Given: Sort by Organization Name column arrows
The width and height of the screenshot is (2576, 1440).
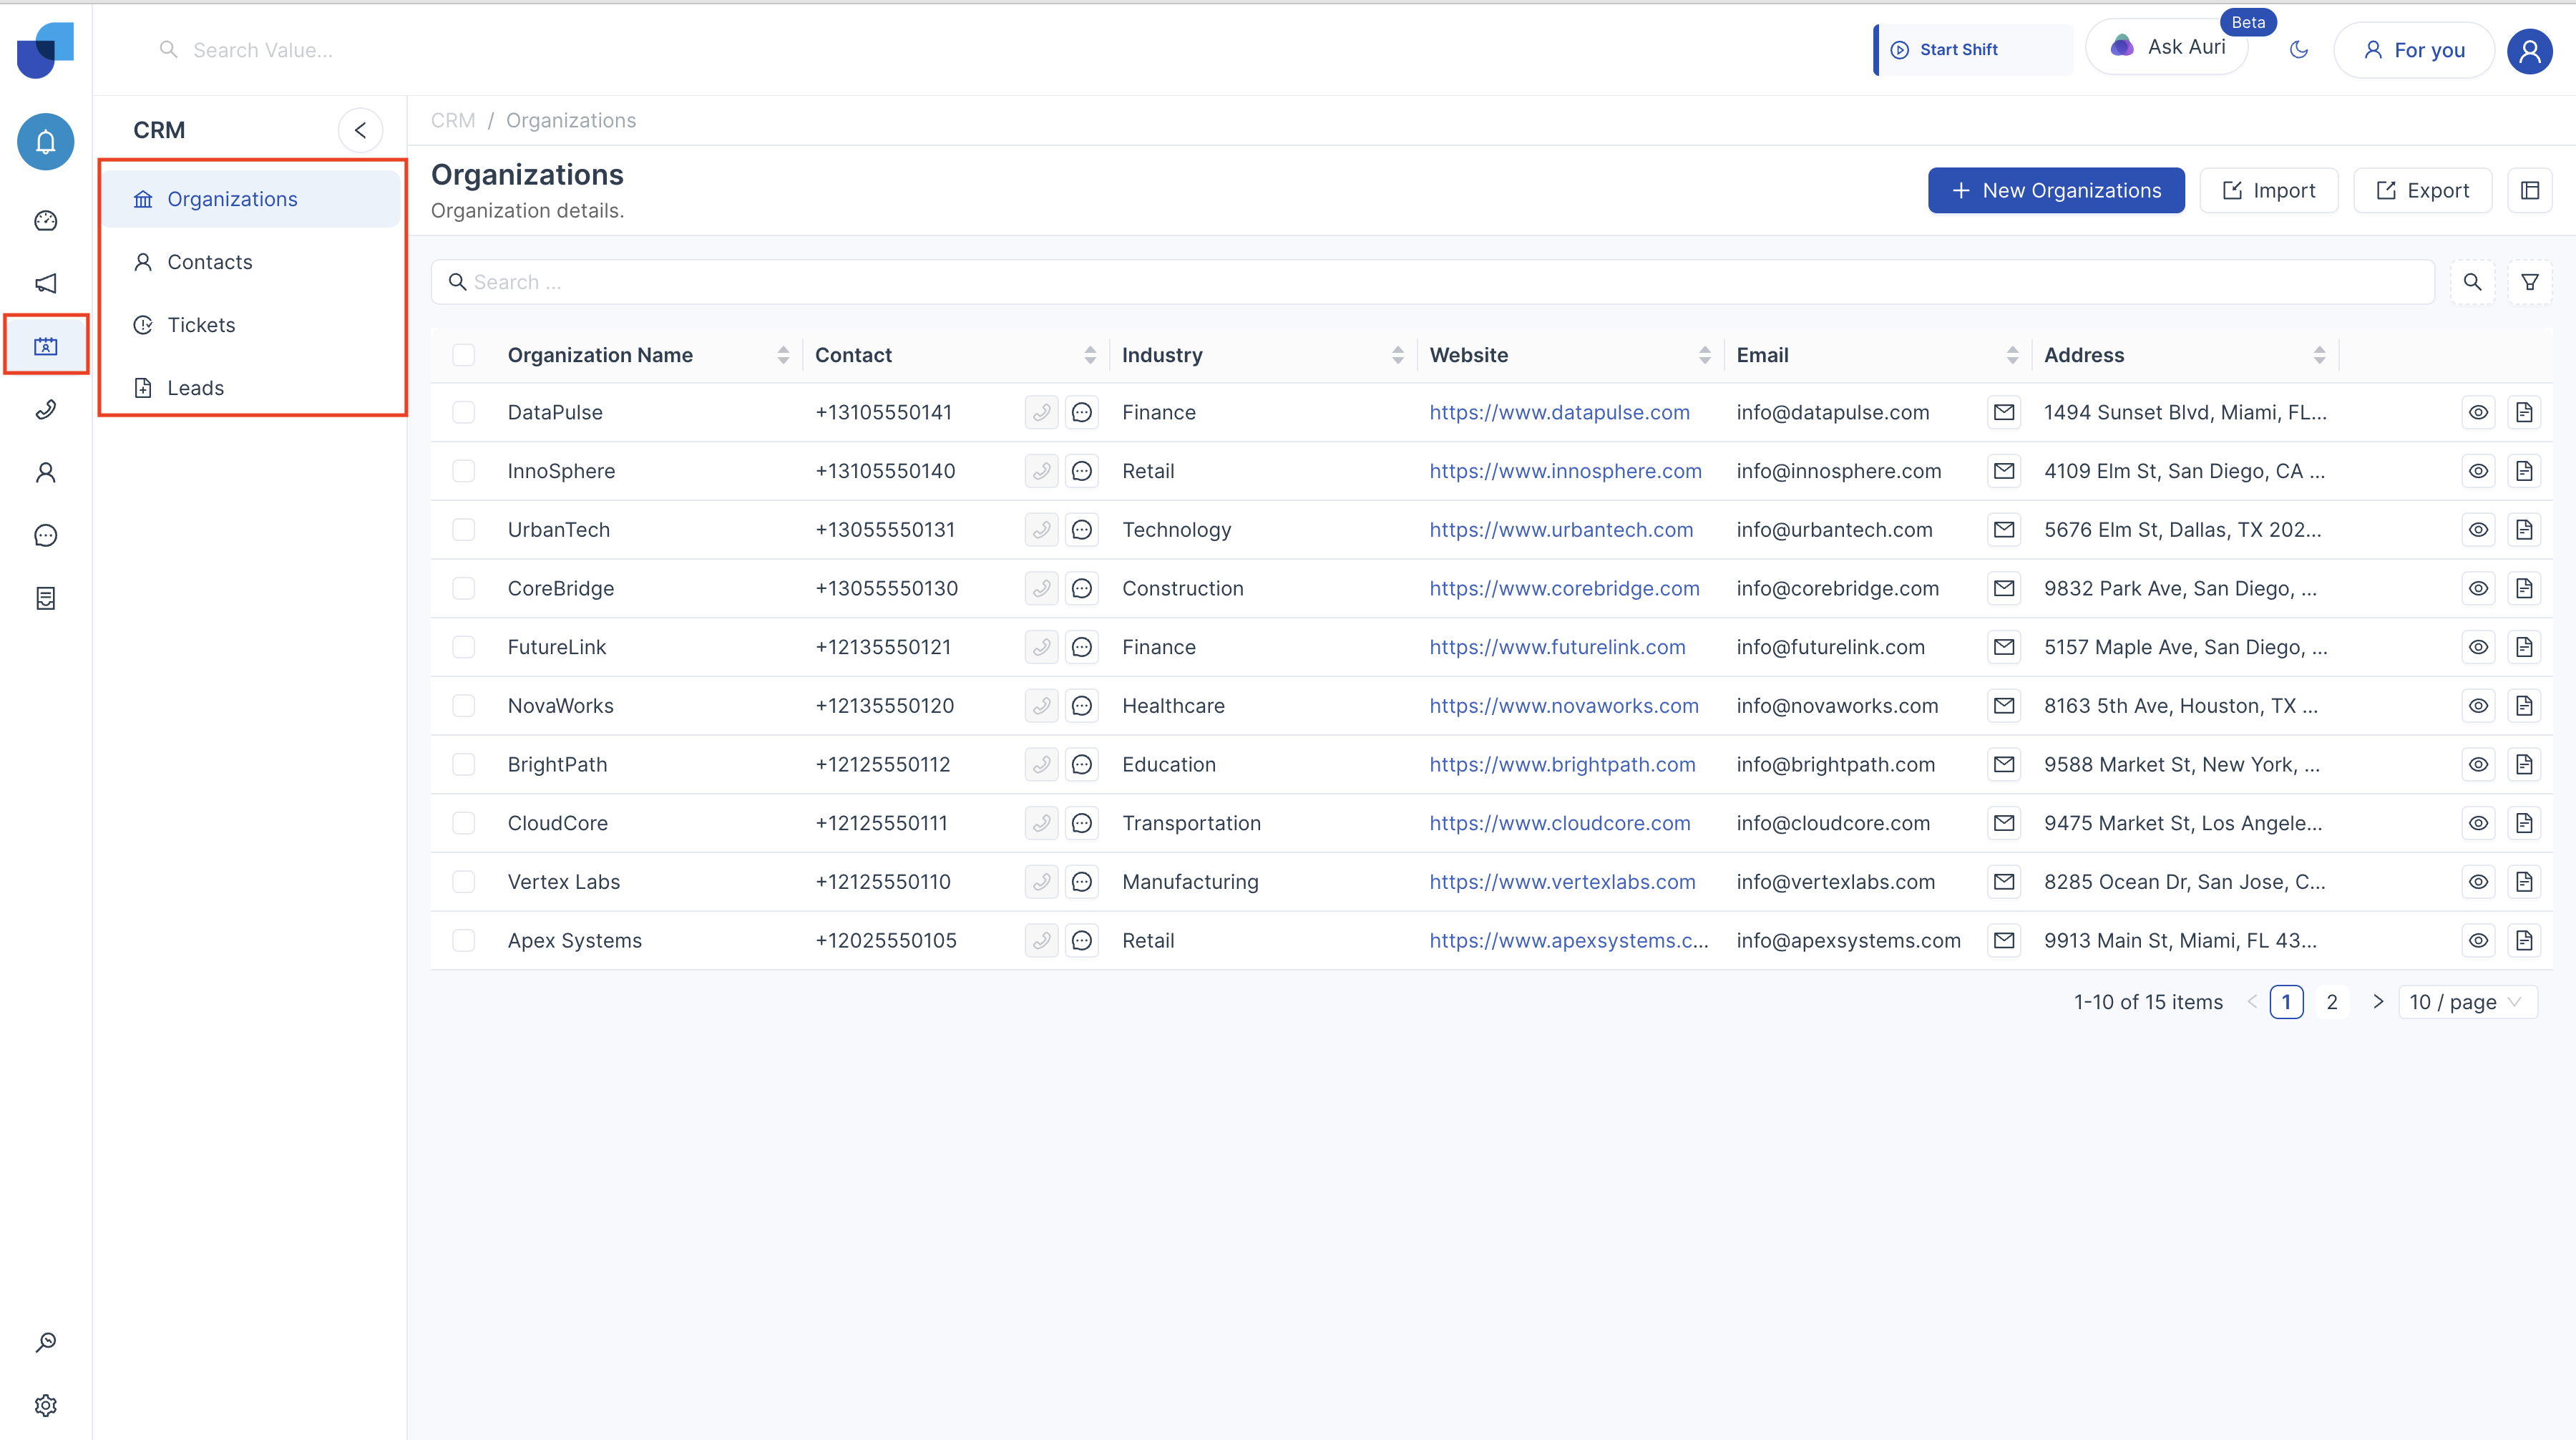Looking at the screenshot, I should point(783,355).
